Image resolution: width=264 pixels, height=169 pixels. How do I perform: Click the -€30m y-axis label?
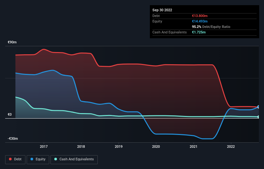pyautogui.click(x=13, y=138)
